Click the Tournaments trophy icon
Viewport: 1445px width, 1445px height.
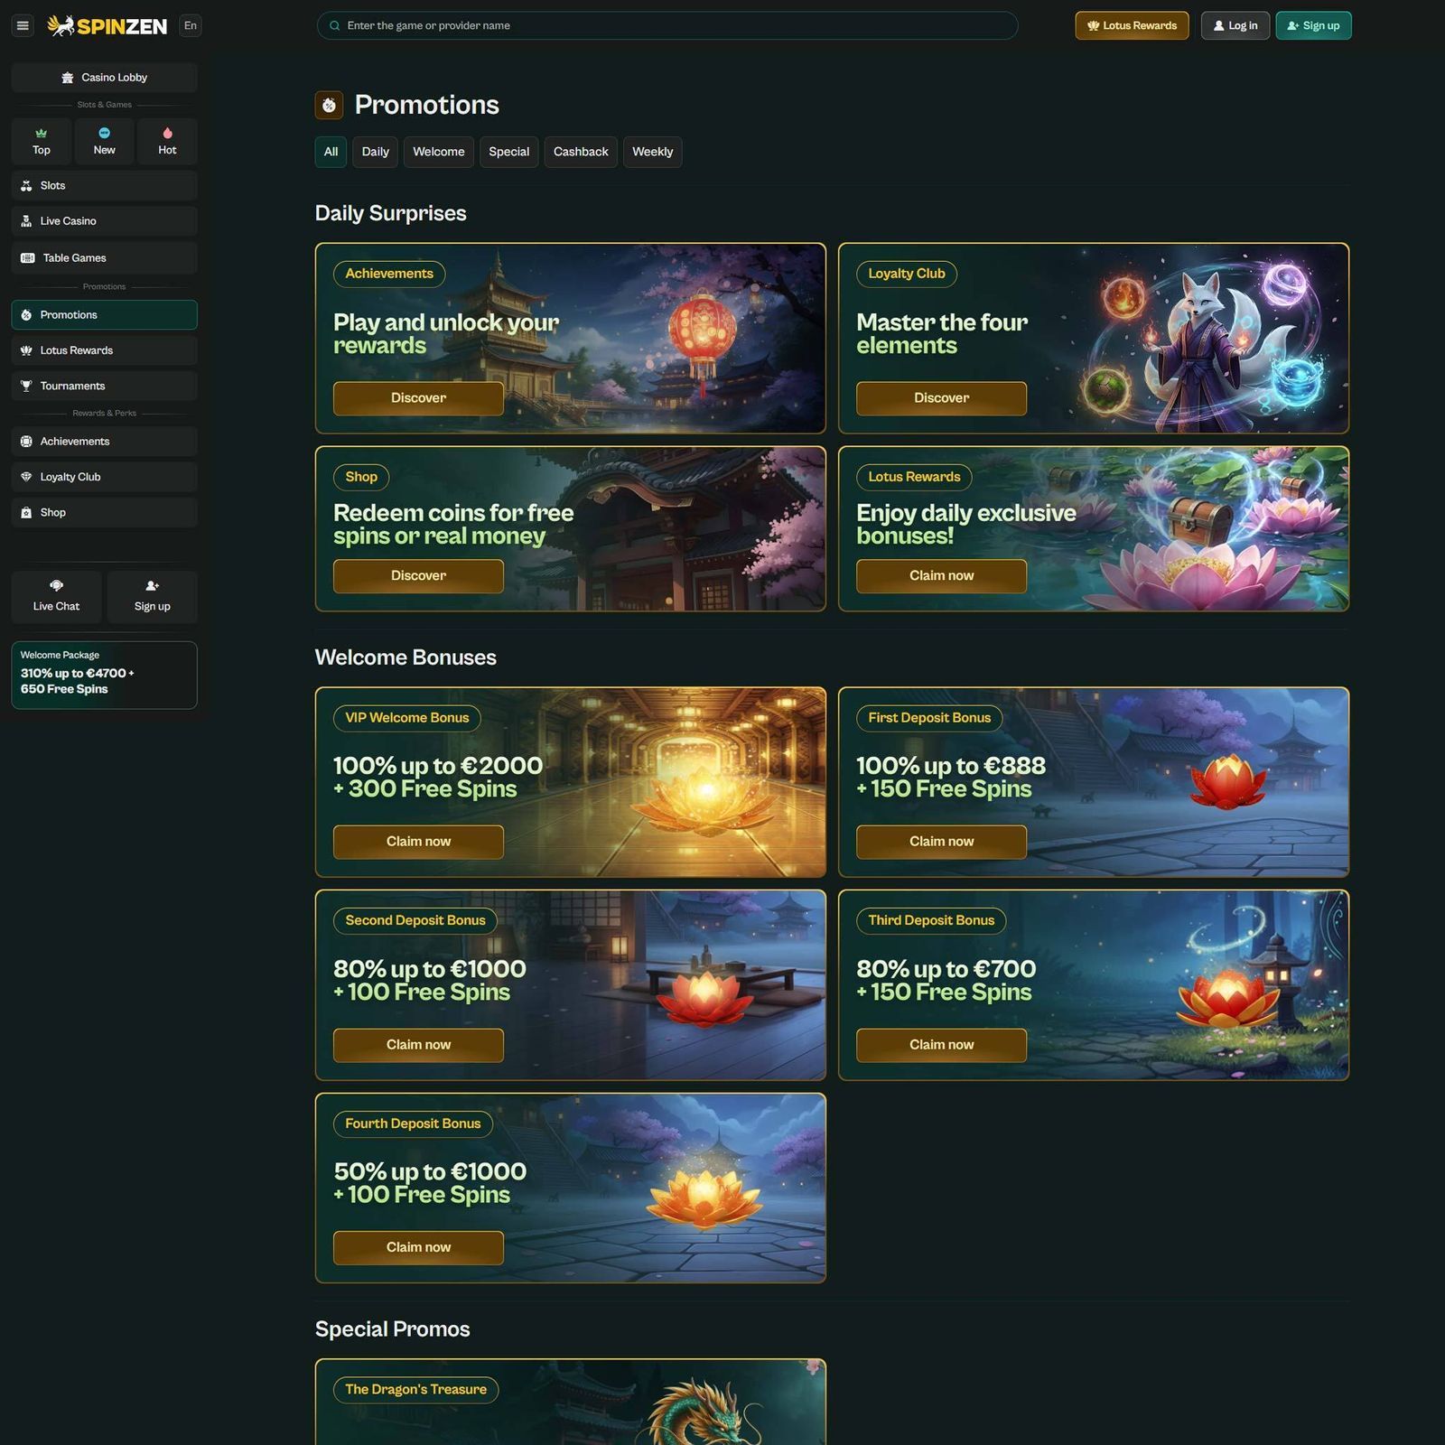tap(26, 386)
